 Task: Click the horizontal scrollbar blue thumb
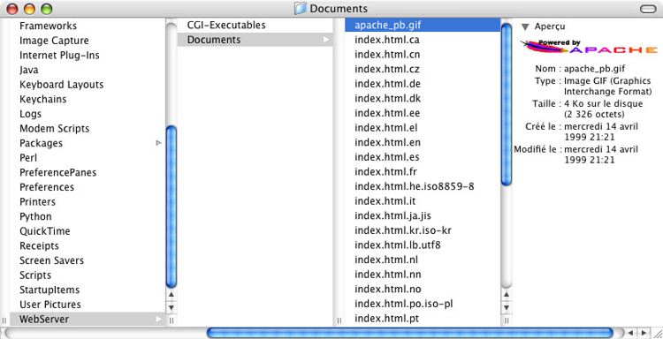[x=409, y=333]
